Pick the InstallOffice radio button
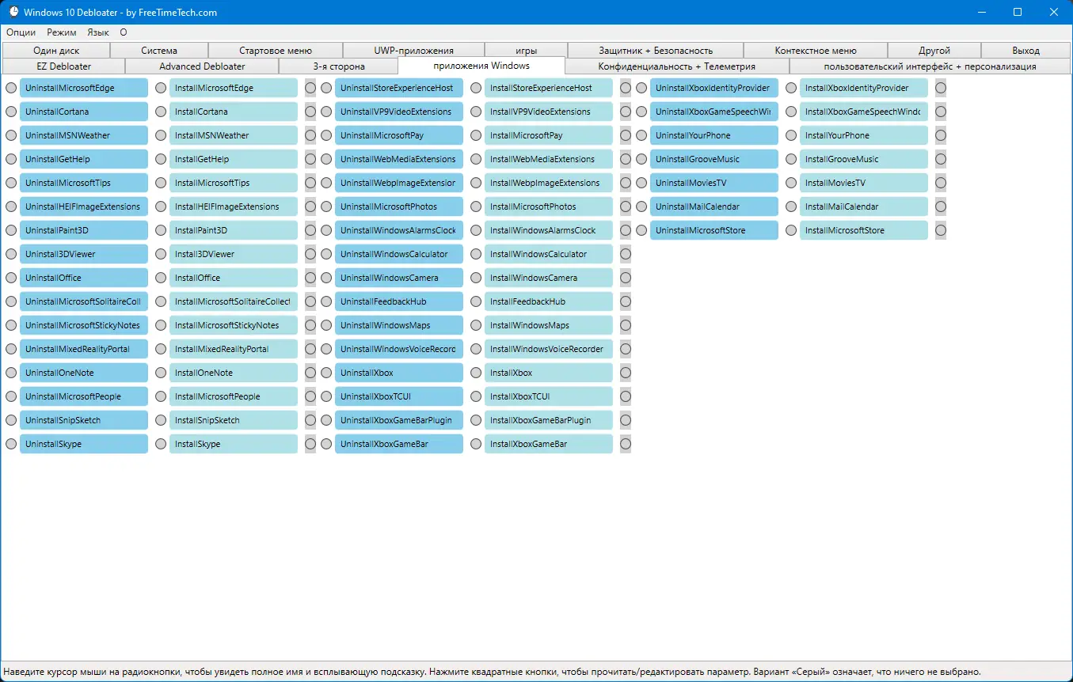 161,278
